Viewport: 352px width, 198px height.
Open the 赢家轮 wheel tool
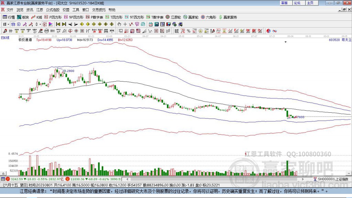pyautogui.click(x=191, y=17)
